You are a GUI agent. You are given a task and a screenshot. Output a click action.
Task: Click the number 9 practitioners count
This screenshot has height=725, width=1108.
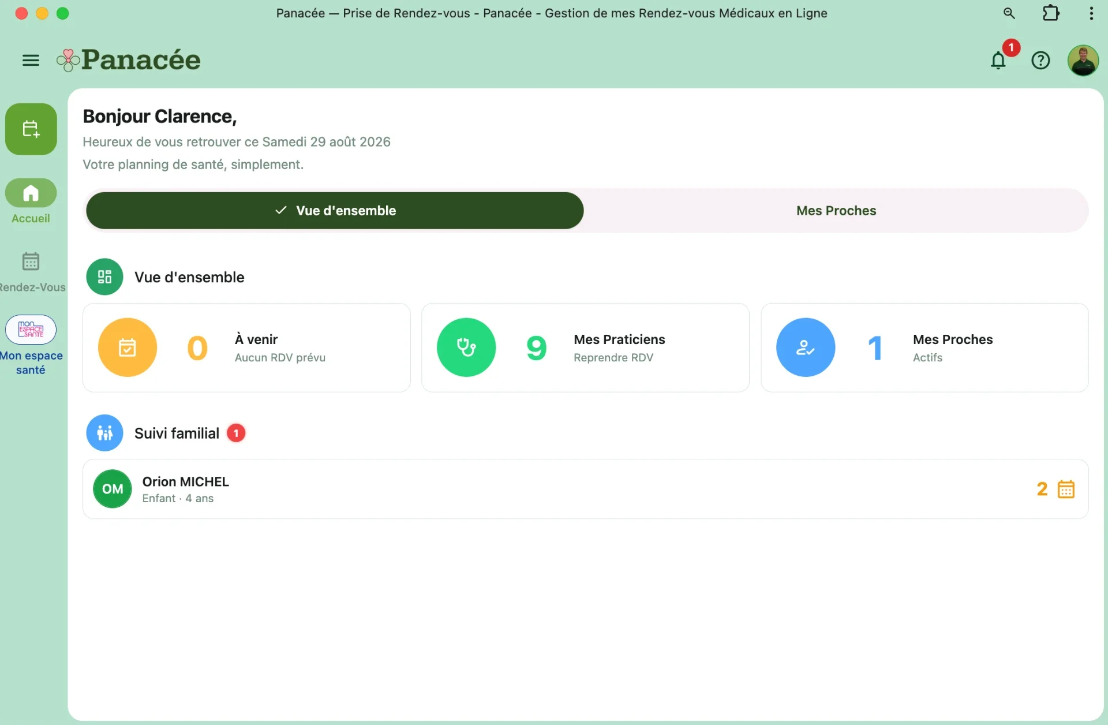pos(536,348)
